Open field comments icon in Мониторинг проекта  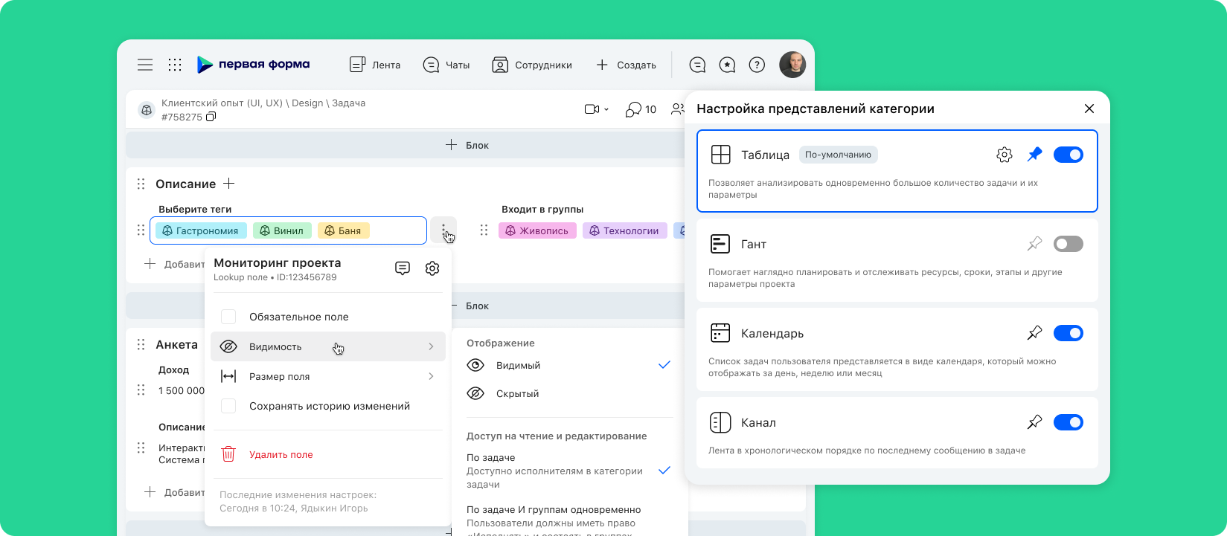pyautogui.click(x=403, y=268)
